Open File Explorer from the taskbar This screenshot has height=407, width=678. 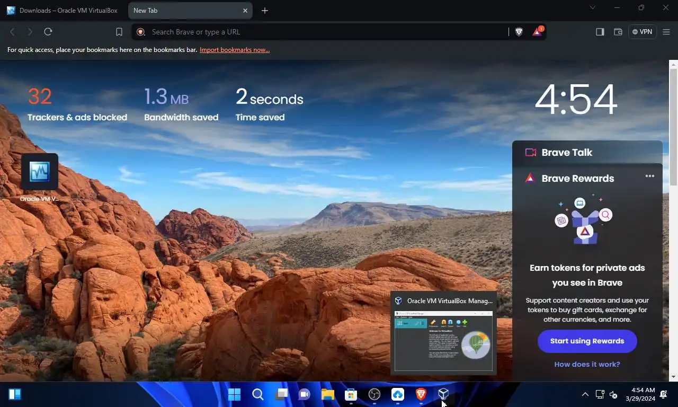(x=327, y=394)
